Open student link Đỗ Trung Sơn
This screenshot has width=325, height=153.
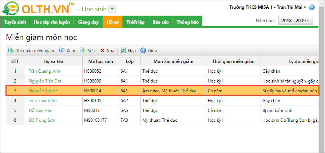pyautogui.click(x=42, y=120)
